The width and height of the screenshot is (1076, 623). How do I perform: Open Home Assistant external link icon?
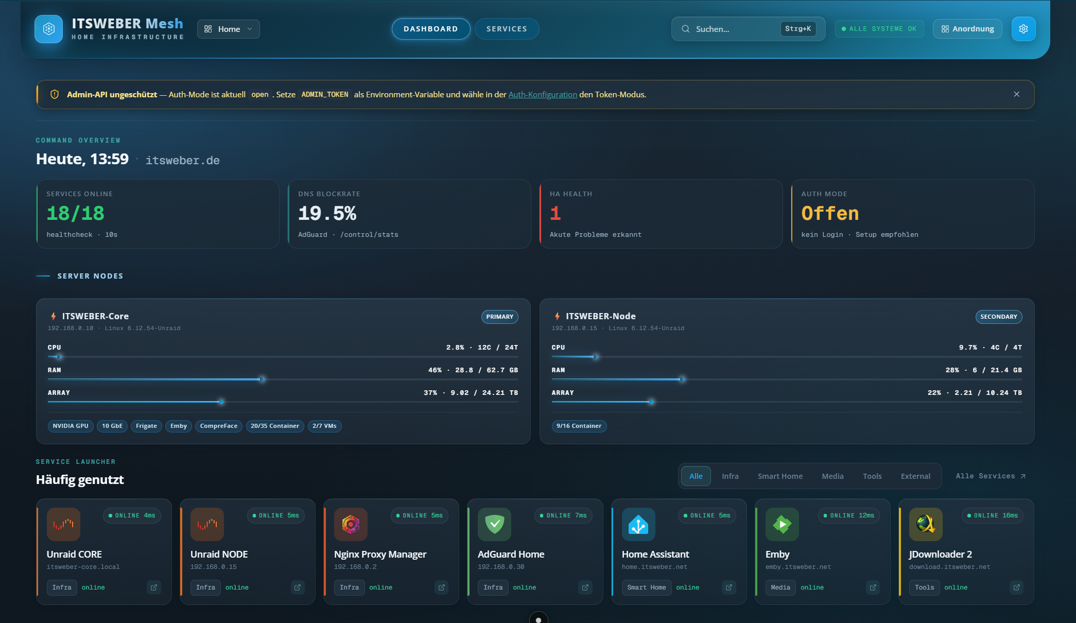coord(729,587)
